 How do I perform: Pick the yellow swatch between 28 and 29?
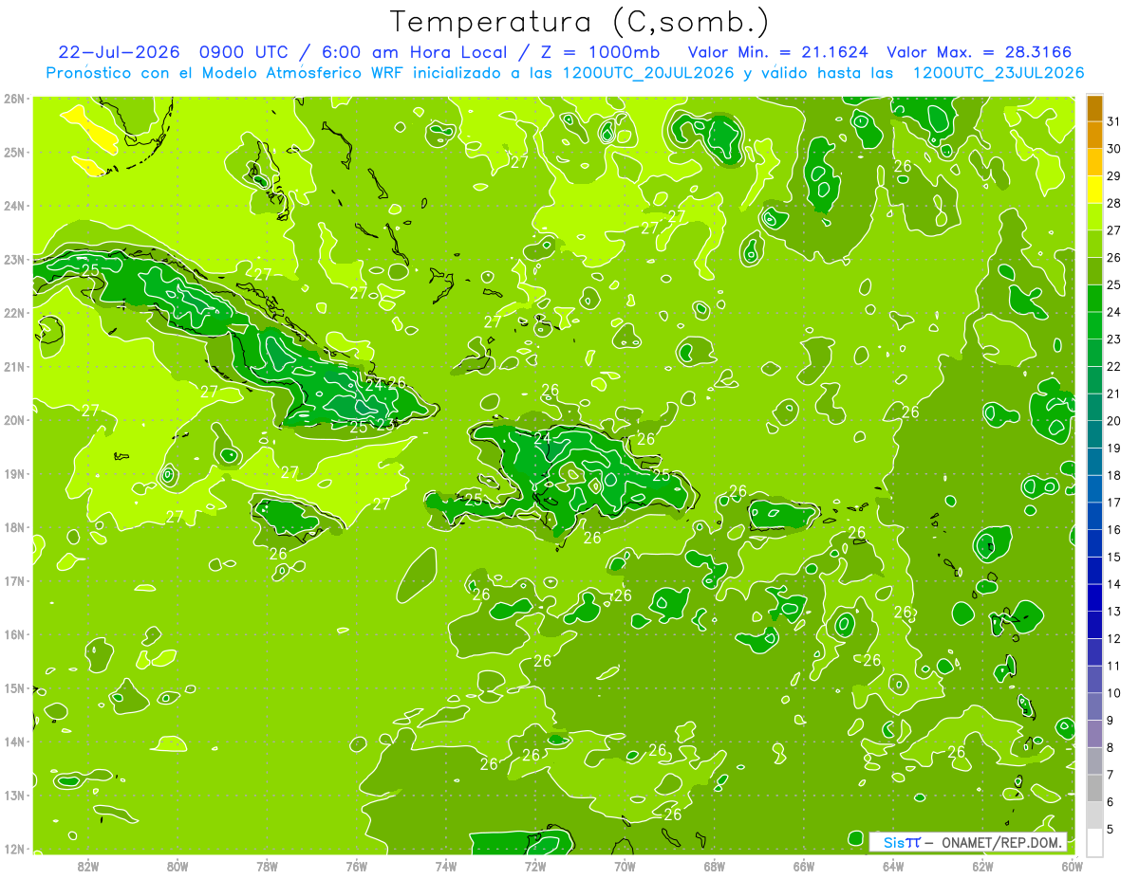(1094, 190)
